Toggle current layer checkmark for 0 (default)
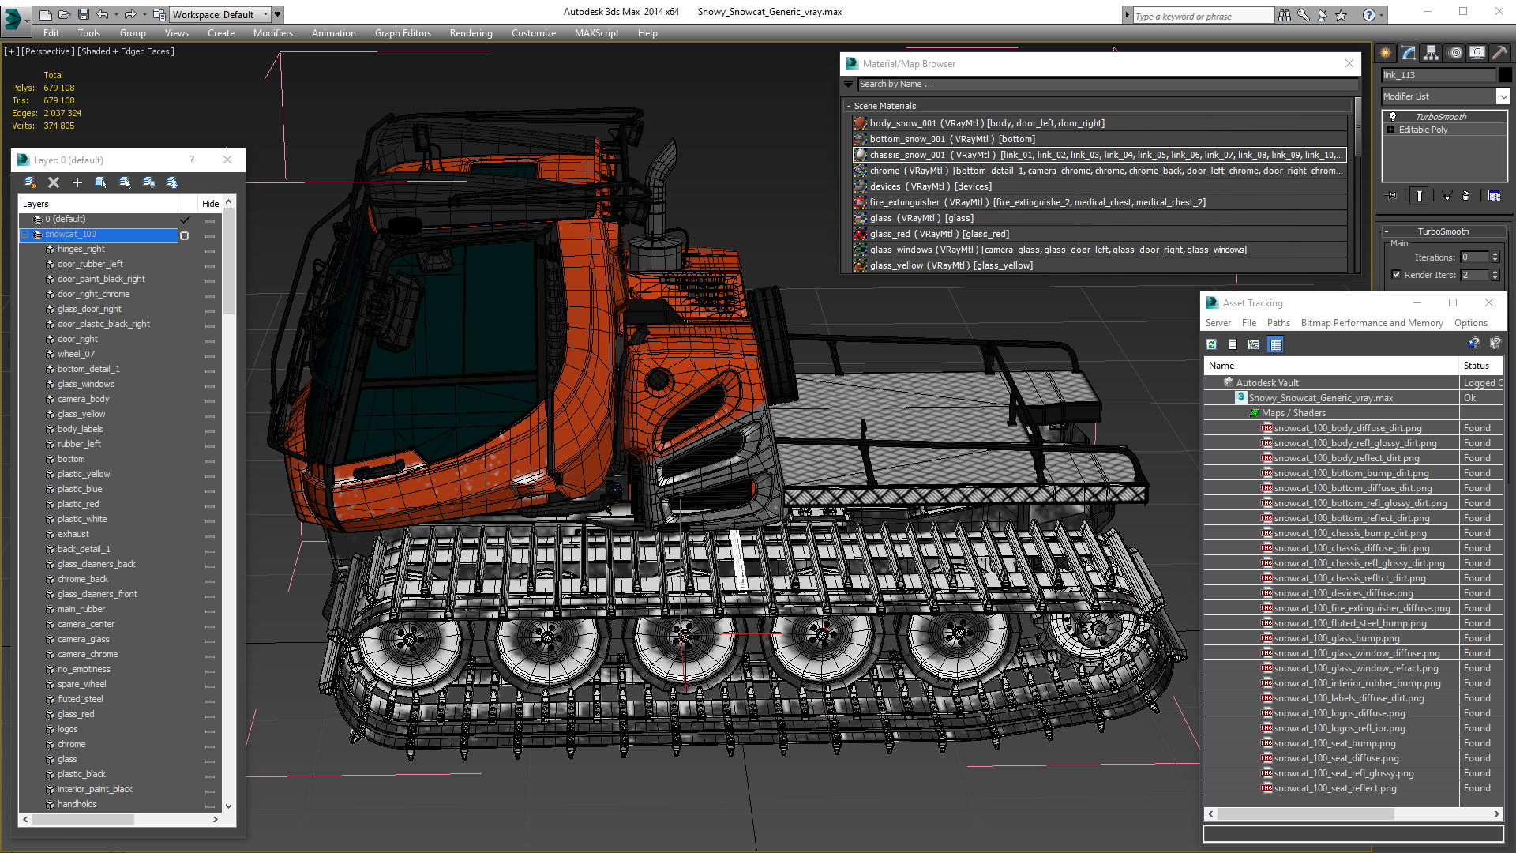The image size is (1516, 853). [185, 220]
